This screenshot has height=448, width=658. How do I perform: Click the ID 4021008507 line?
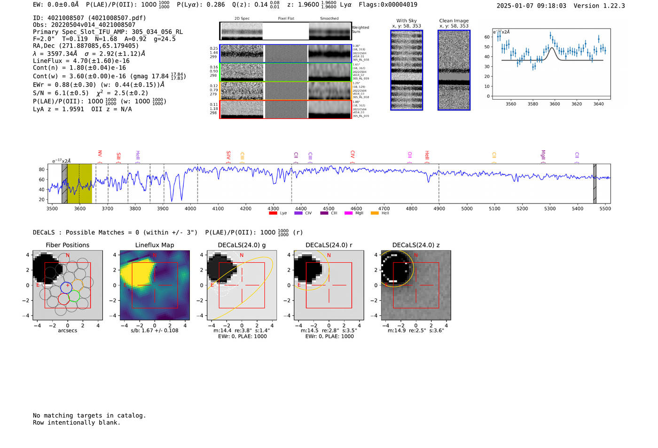click(89, 18)
